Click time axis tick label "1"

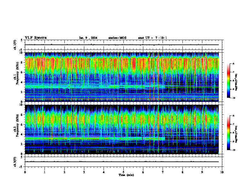coord(45,172)
